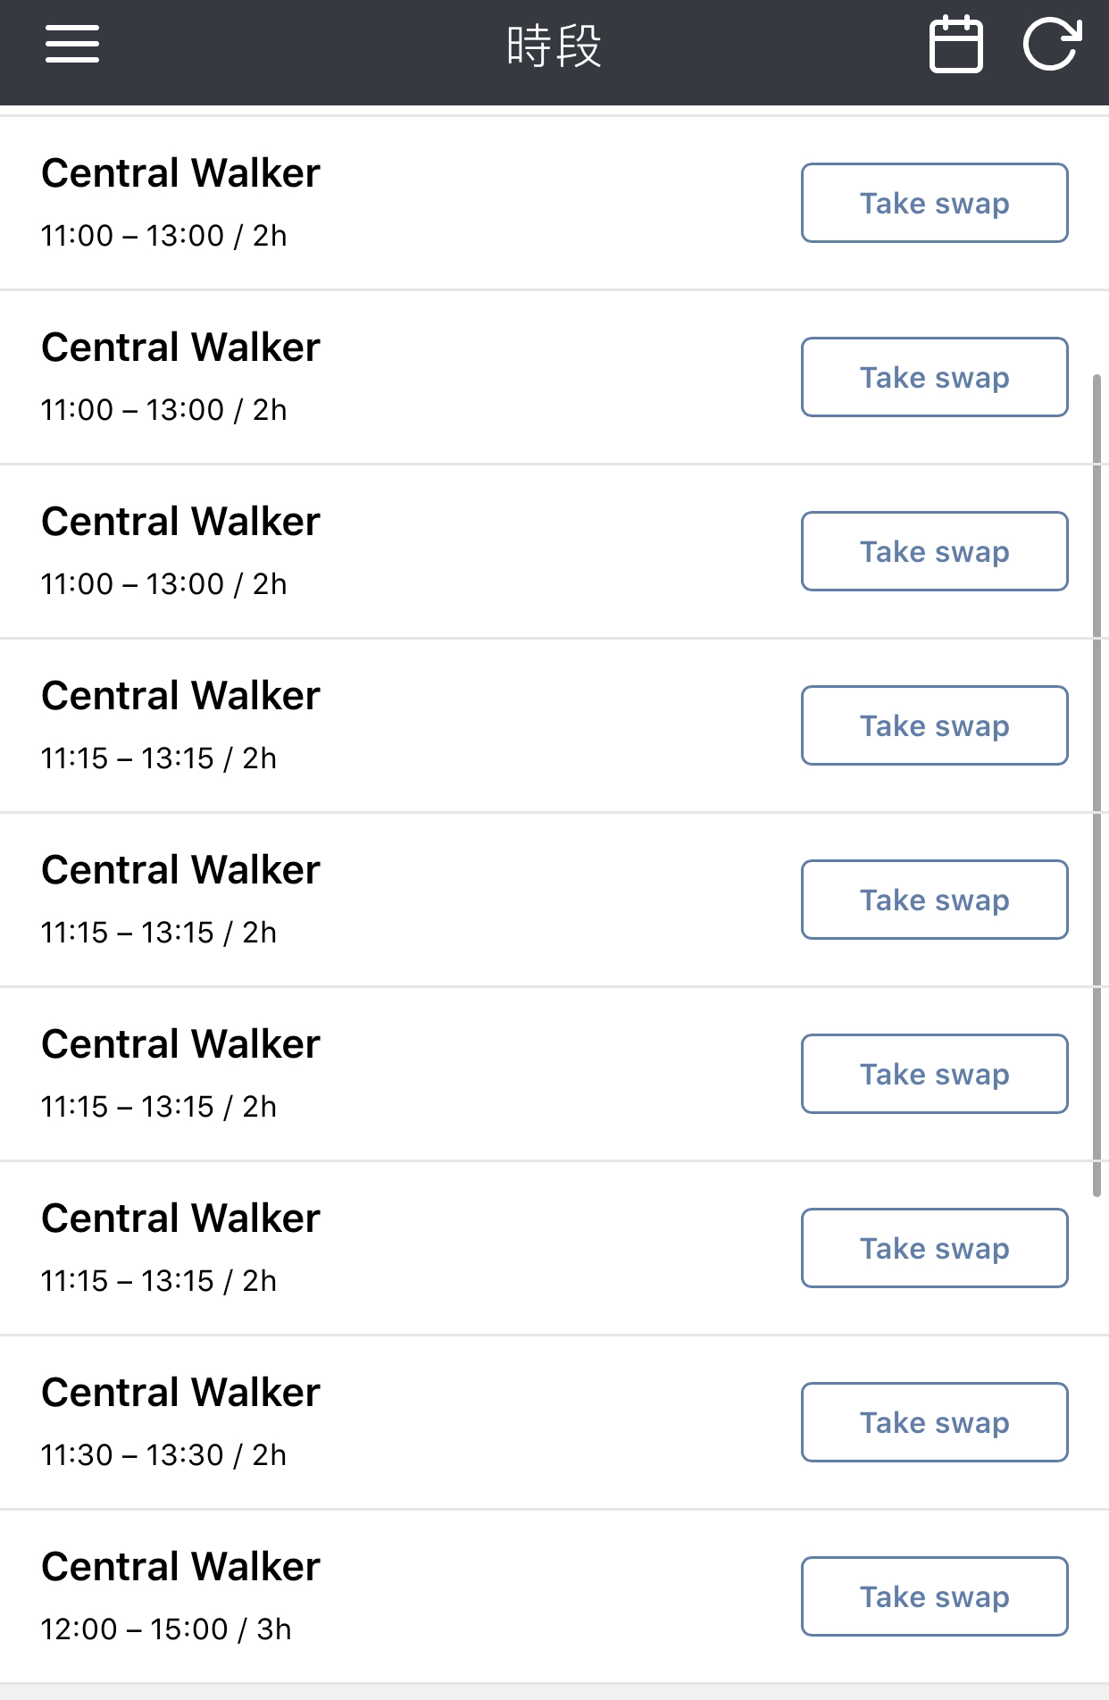Take swap for 11:30–13:30 shift

pos(934,1422)
